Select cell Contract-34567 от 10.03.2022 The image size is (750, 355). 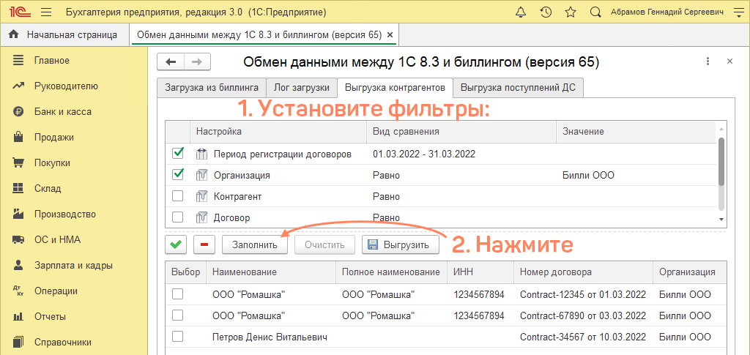tap(583, 337)
